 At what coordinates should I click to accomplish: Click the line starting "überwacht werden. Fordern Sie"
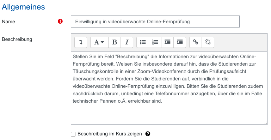pyautogui.click(x=150, y=79)
